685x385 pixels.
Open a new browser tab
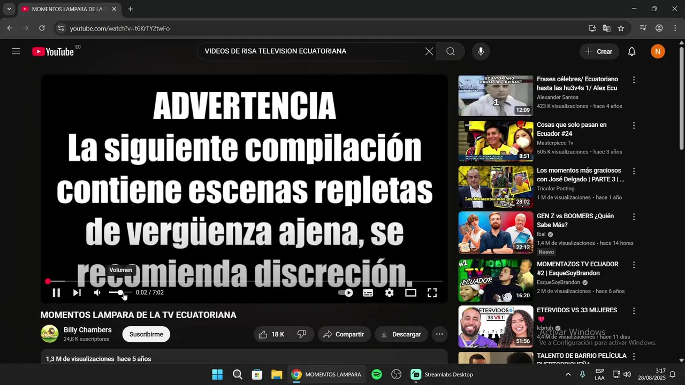(x=131, y=9)
